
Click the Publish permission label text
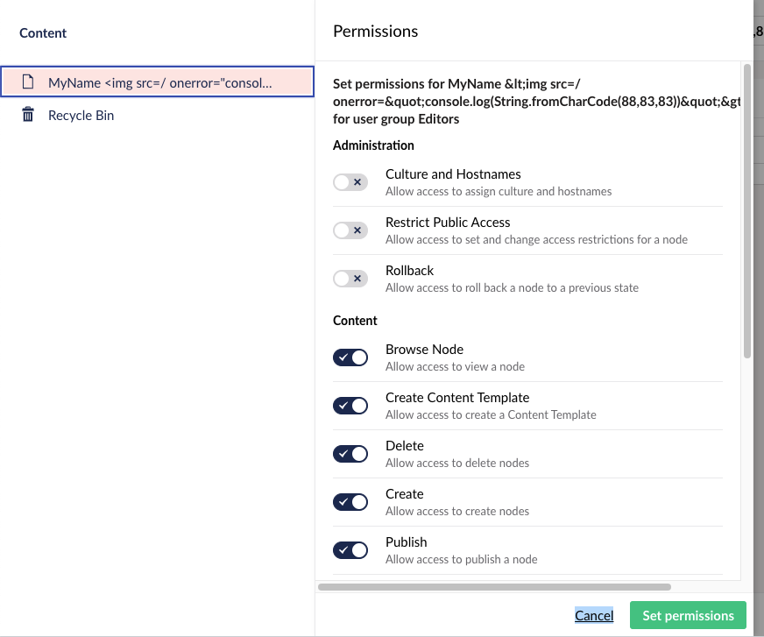click(406, 541)
